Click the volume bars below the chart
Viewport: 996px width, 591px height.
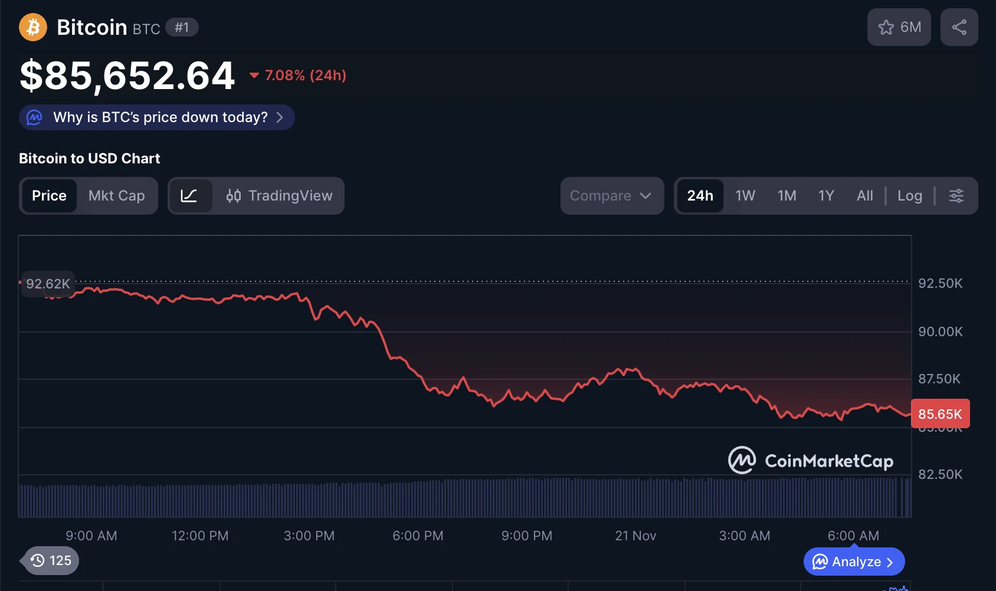pyautogui.click(x=465, y=498)
